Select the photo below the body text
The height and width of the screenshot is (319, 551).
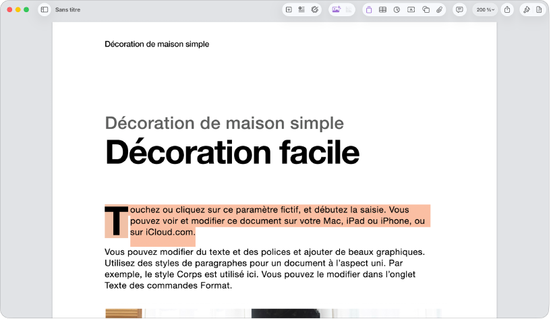pyautogui.click(x=273, y=314)
